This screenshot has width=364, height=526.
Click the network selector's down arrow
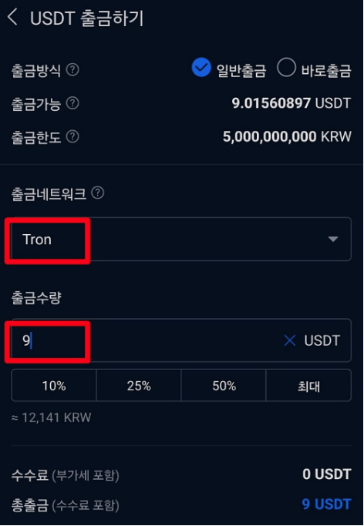333,240
